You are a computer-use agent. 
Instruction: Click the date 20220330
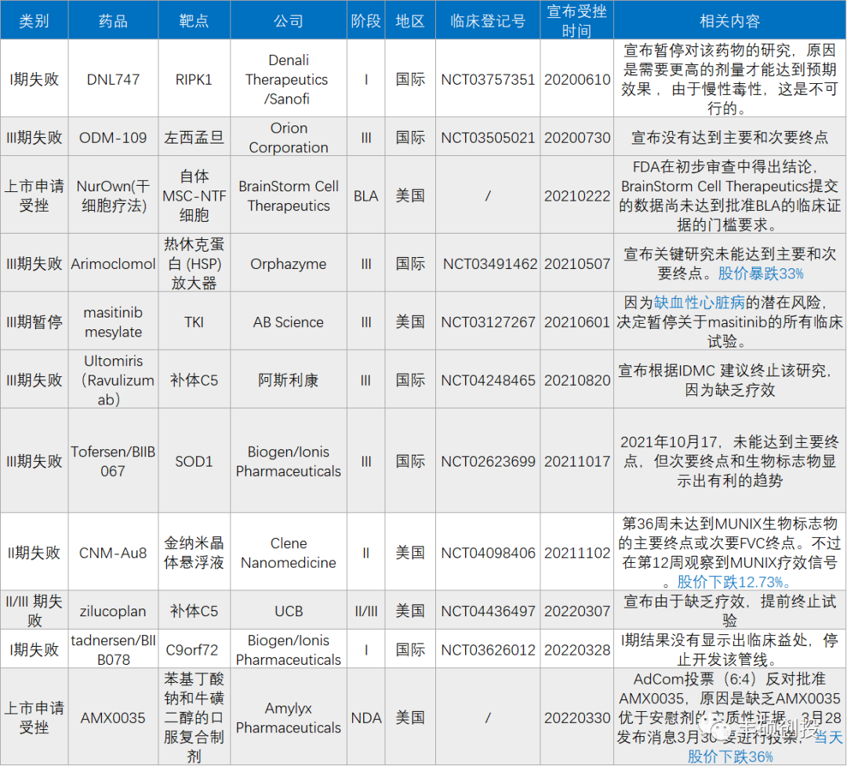577,717
